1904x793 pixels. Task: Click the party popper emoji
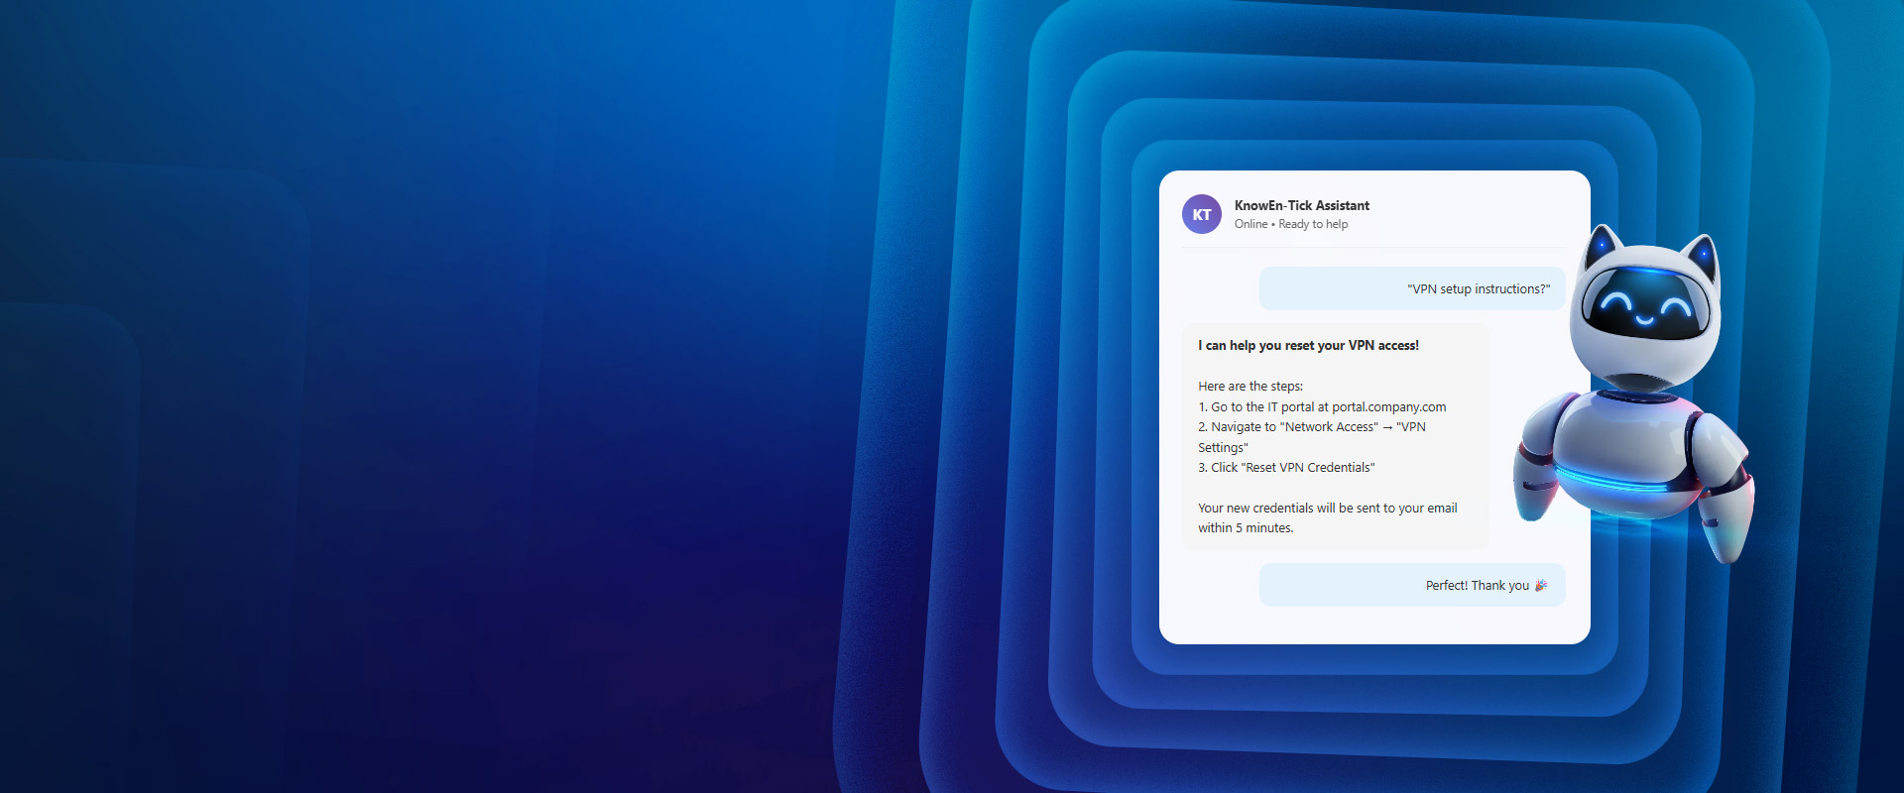coord(1540,586)
